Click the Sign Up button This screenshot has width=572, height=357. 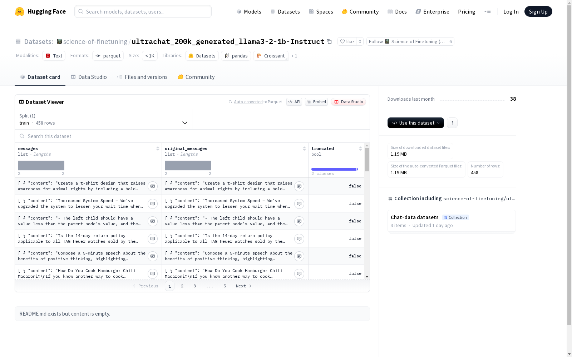pyautogui.click(x=538, y=11)
